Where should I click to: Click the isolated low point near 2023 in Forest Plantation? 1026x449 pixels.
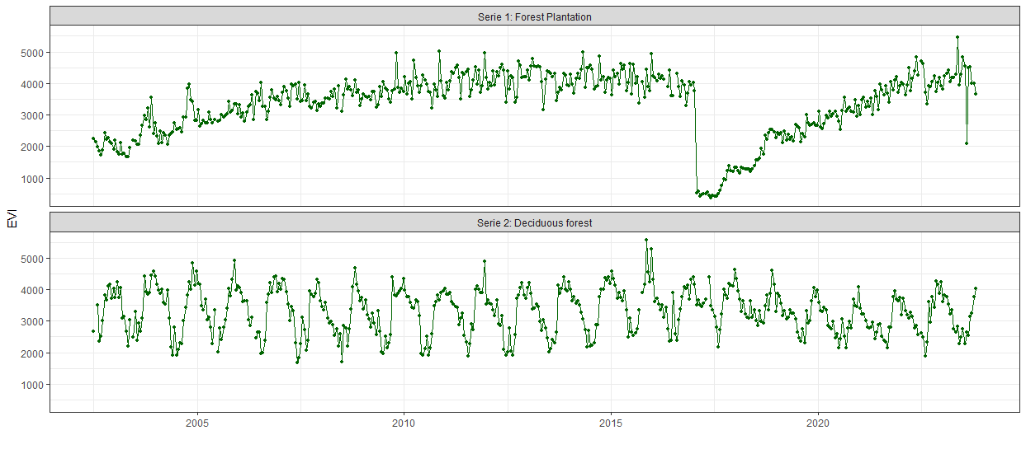(967, 143)
